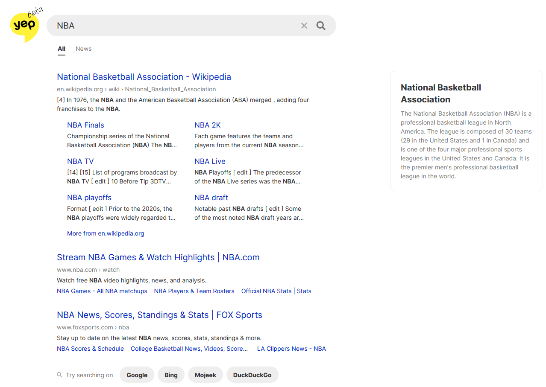Click the small search icon beside Try searching on
Viewport: 546px width, 387px height.
59,375
